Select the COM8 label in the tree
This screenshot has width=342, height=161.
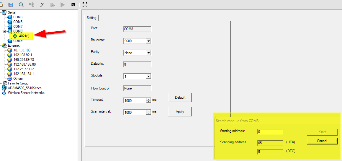(x=18, y=31)
